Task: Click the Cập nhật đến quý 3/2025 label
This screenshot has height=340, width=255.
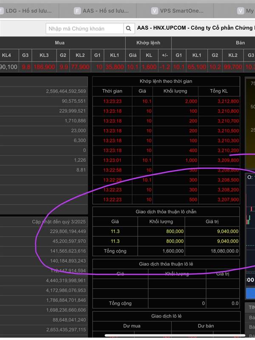Action: pyautogui.click(x=59, y=222)
